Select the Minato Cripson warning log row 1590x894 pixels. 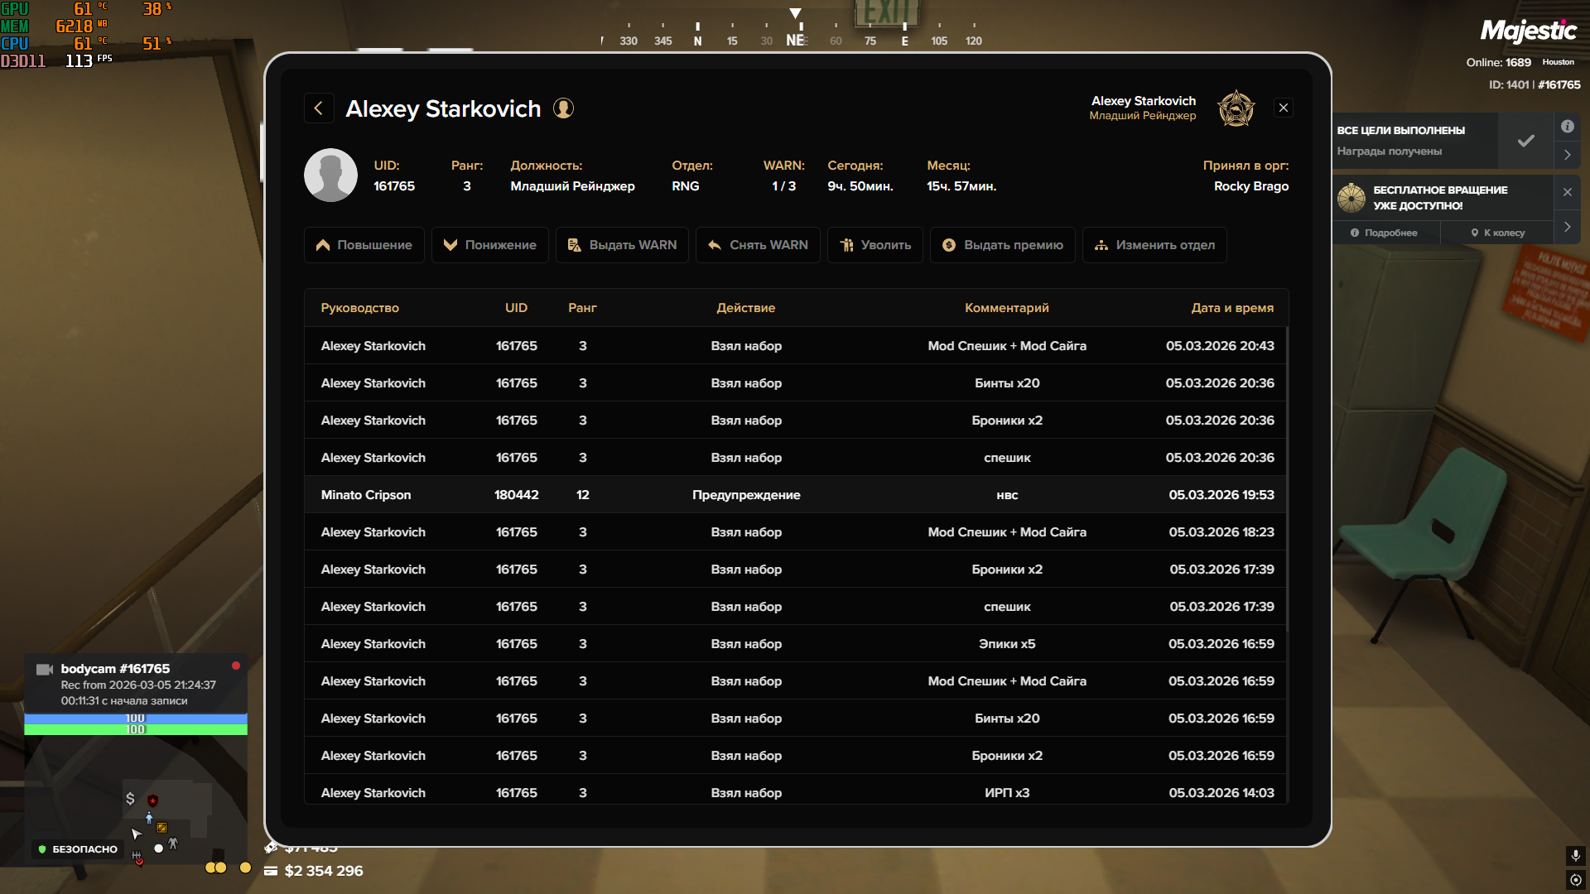[x=795, y=495]
